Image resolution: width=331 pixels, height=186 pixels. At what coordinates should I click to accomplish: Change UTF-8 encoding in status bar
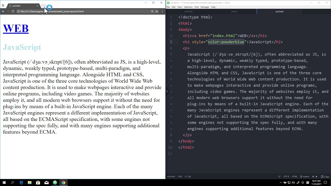(286, 176)
